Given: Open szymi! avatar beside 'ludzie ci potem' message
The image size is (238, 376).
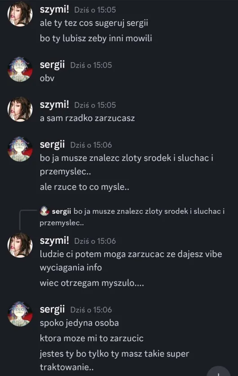Looking at the screenshot, I should pyautogui.click(x=20, y=245).
